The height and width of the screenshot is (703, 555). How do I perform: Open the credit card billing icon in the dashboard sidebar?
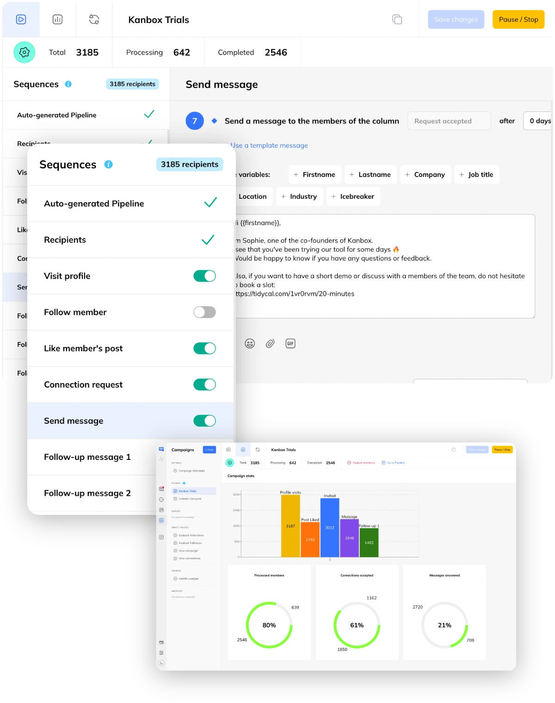pos(161,642)
